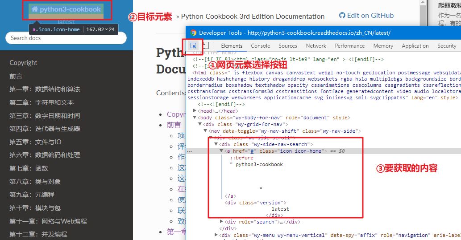Collapse the a icon icon-home node

pos(221,151)
